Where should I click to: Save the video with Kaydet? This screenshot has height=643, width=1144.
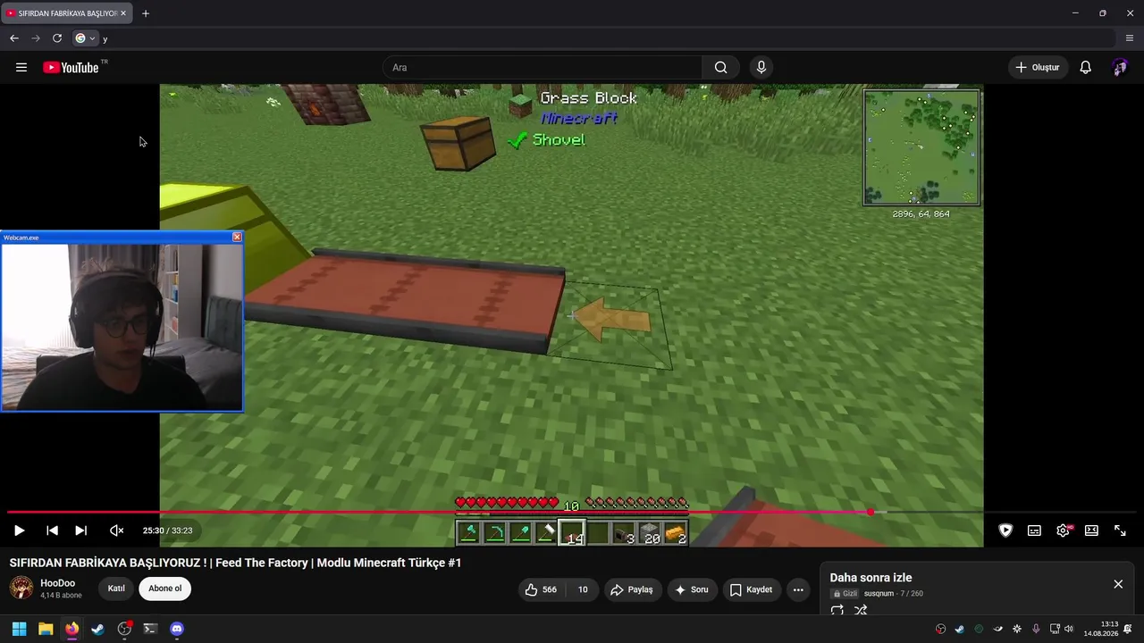point(751,589)
